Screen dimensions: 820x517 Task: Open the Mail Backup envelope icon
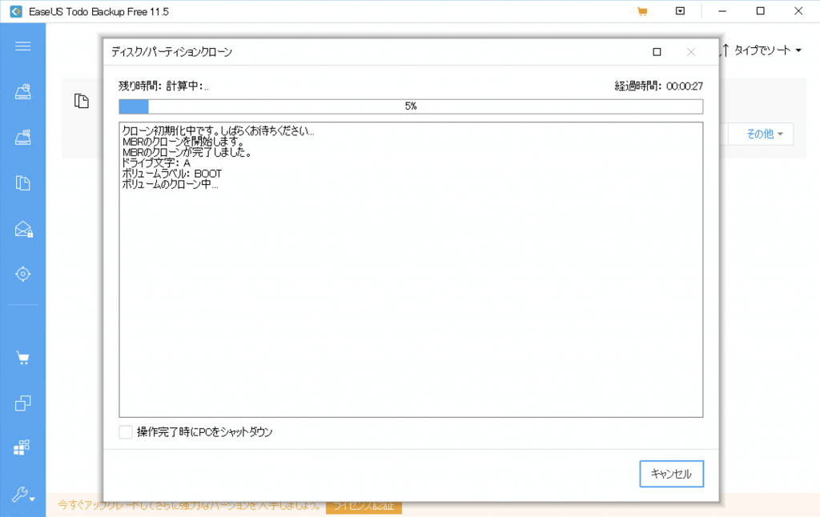point(22,230)
